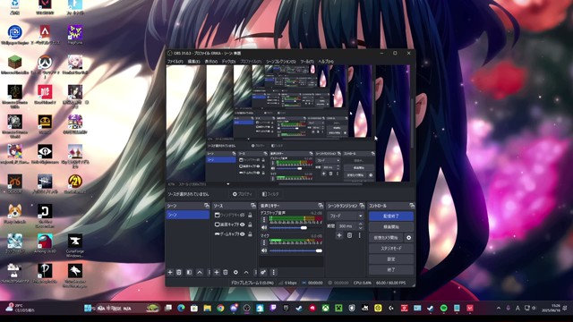The height and width of the screenshot is (322, 573).
Task: Click the 仮想カメラ開始 button
Action: tap(386, 238)
